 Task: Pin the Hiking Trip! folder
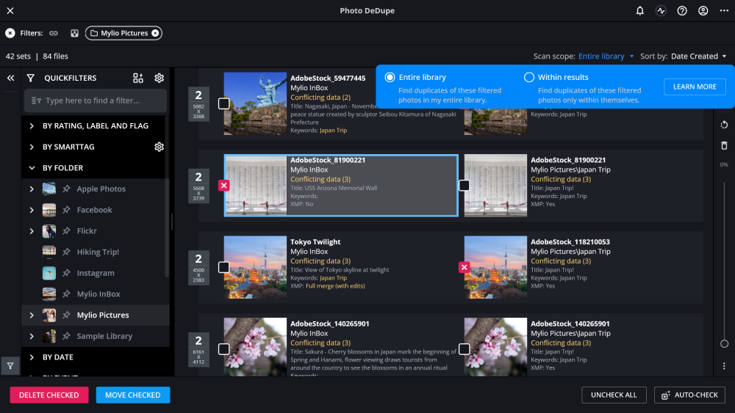pyautogui.click(x=66, y=252)
